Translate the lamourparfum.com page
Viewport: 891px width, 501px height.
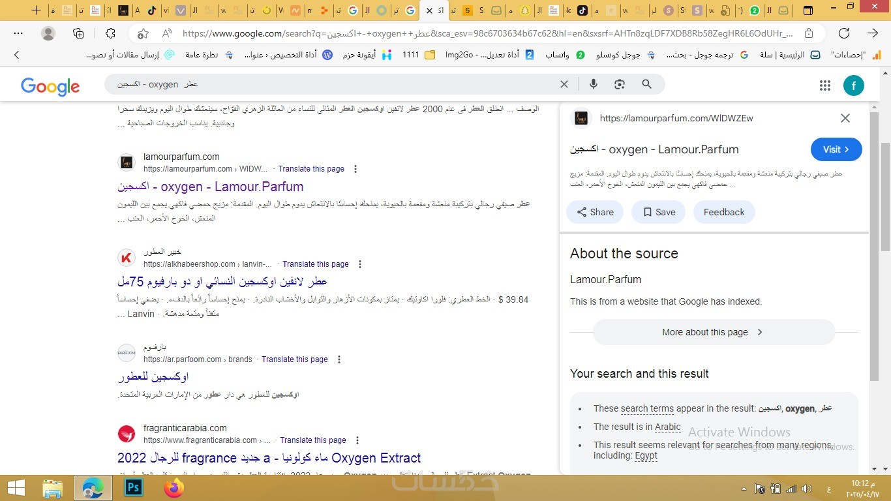click(x=312, y=169)
